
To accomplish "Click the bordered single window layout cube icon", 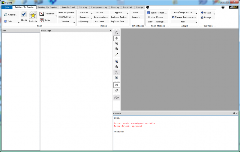I will tap(117, 85).
